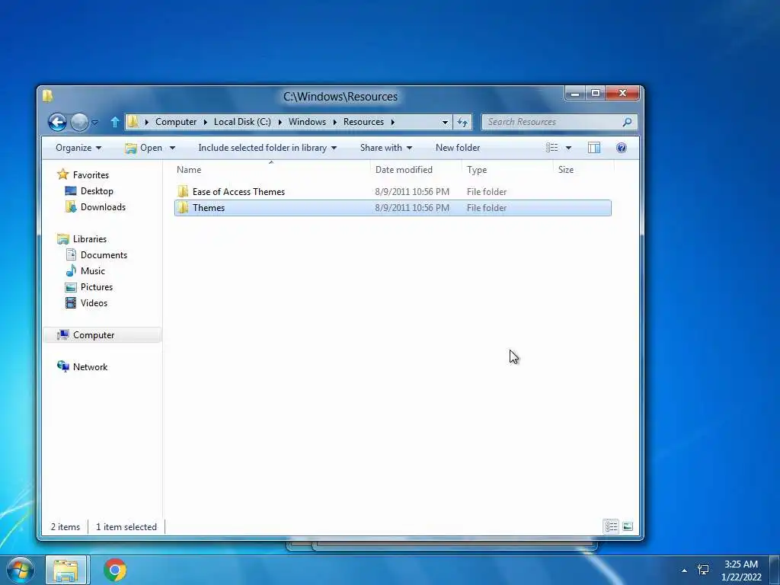Open Desktop in the navigation pane

[97, 191]
